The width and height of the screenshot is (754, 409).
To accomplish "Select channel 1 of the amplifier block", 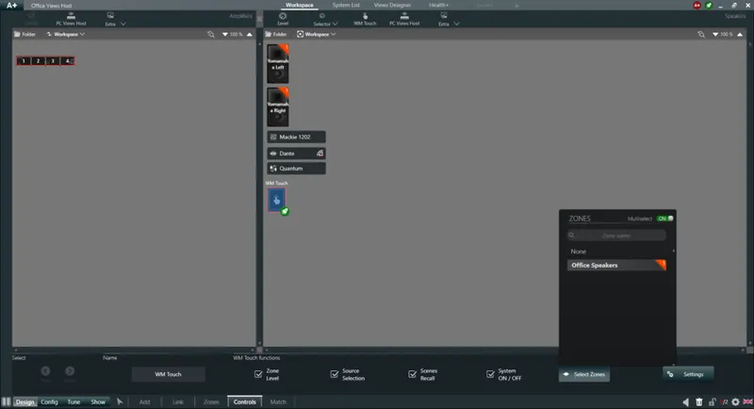I will [24, 61].
